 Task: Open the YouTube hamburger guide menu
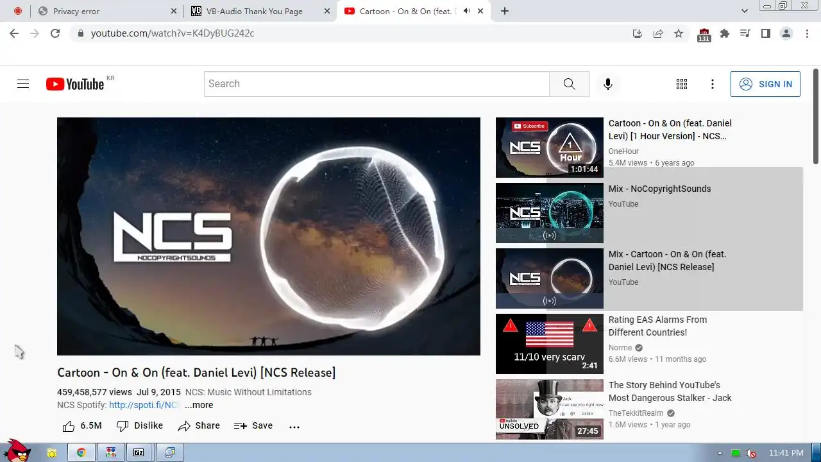(x=23, y=84)
